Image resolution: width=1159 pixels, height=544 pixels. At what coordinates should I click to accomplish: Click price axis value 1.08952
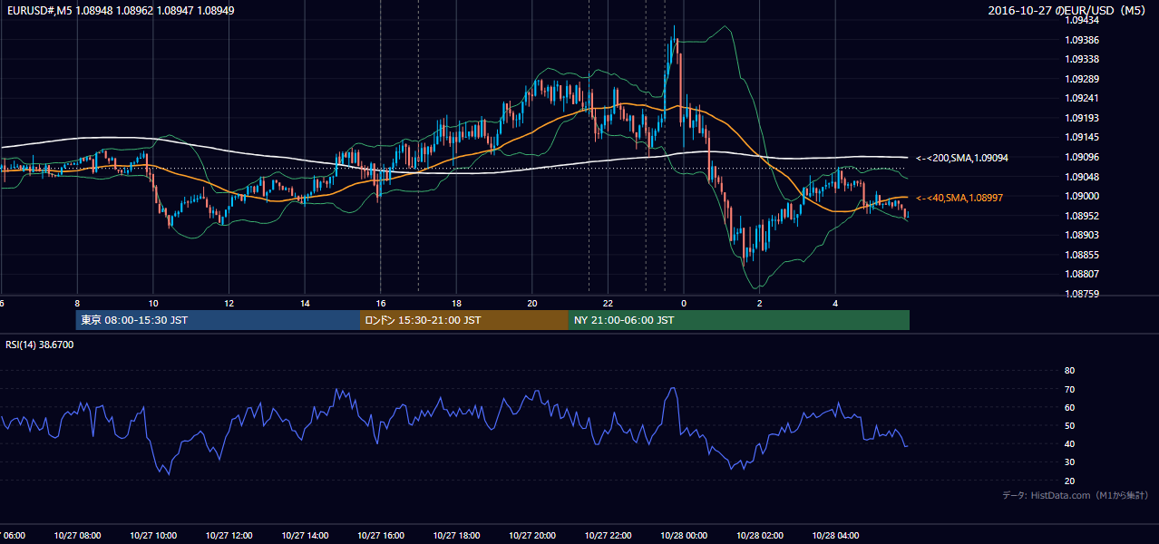click(x=1082, y=216)
